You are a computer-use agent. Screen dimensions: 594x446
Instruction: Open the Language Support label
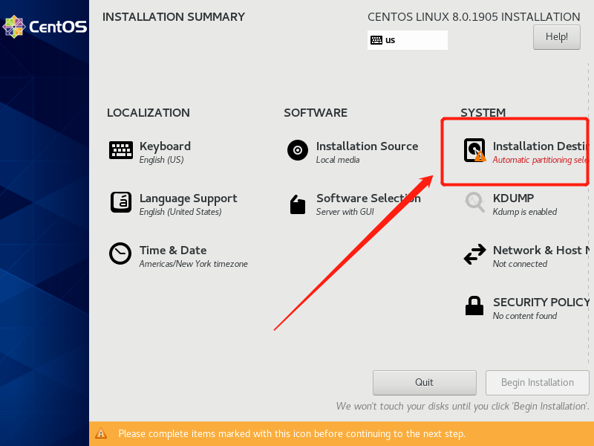189,198
